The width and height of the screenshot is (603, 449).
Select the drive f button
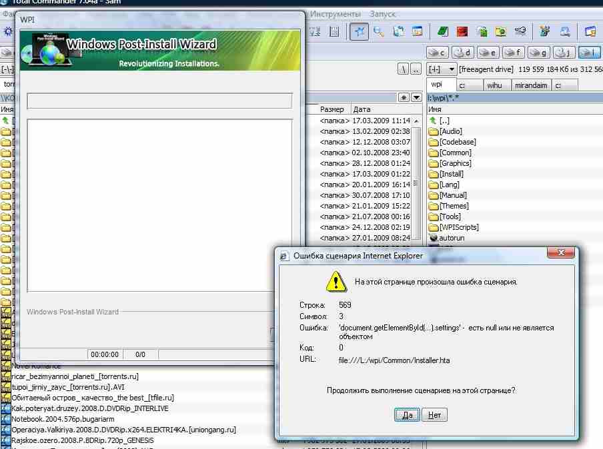coord(514,52)
